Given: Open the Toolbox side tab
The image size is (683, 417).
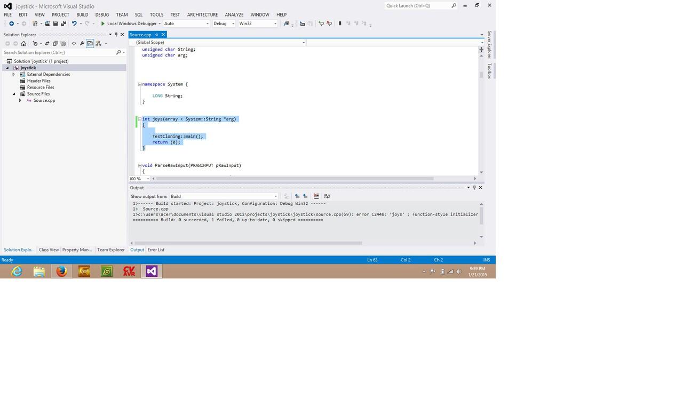Looking at the screenshot, I should (489, 71).
